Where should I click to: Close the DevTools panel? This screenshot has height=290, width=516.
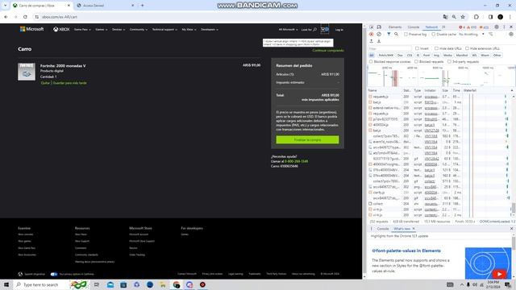coord(511,27)
